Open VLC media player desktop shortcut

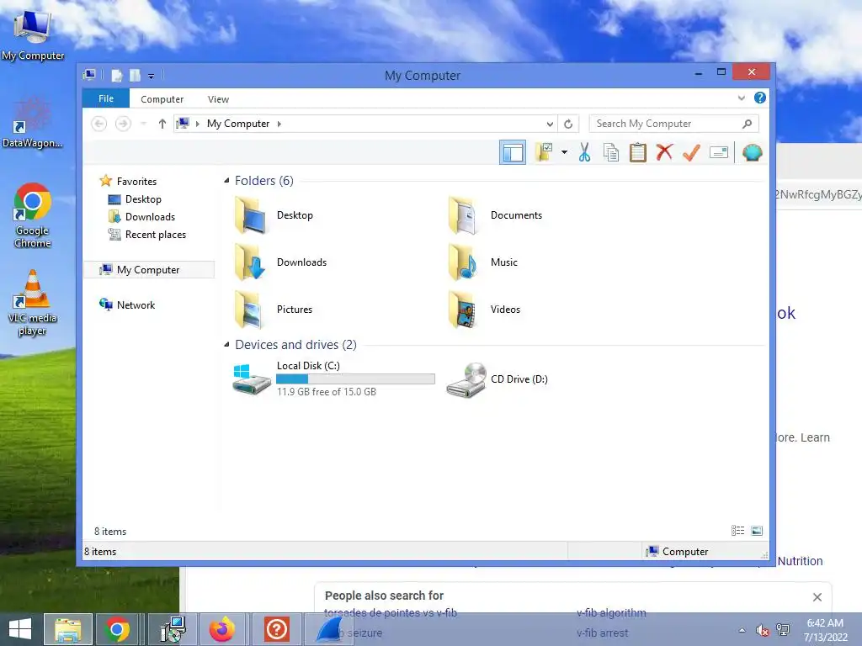tap(33, 303)
